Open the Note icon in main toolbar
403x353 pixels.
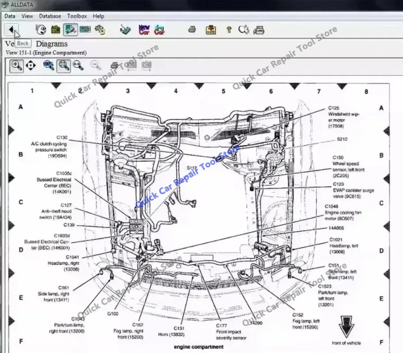[x=211, y=30]
